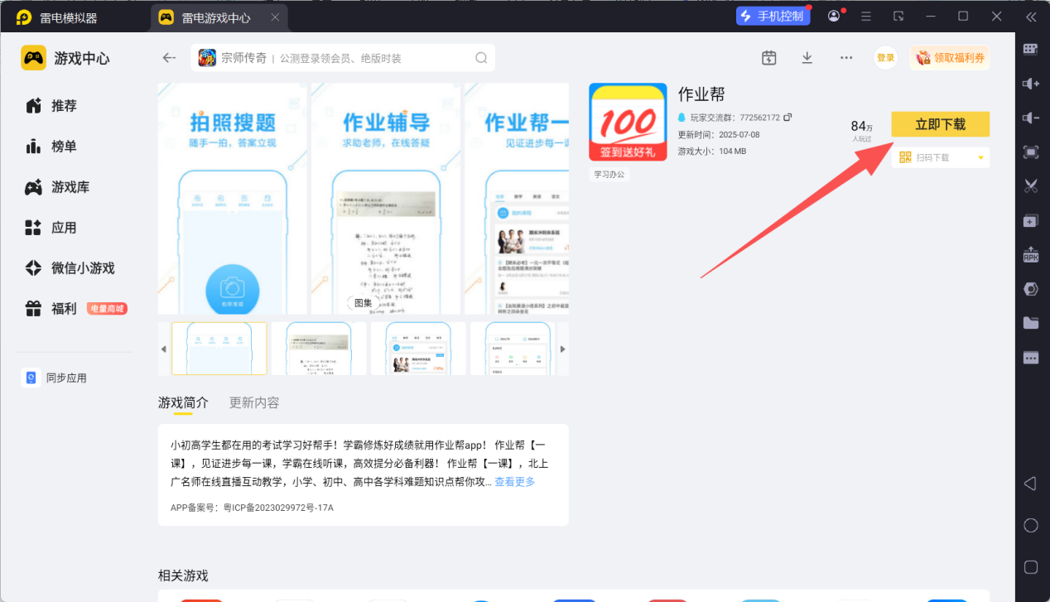Select the first screenshot thumbnail
This screenshot has height=602, width=1050.
click(x=219, y=349)
